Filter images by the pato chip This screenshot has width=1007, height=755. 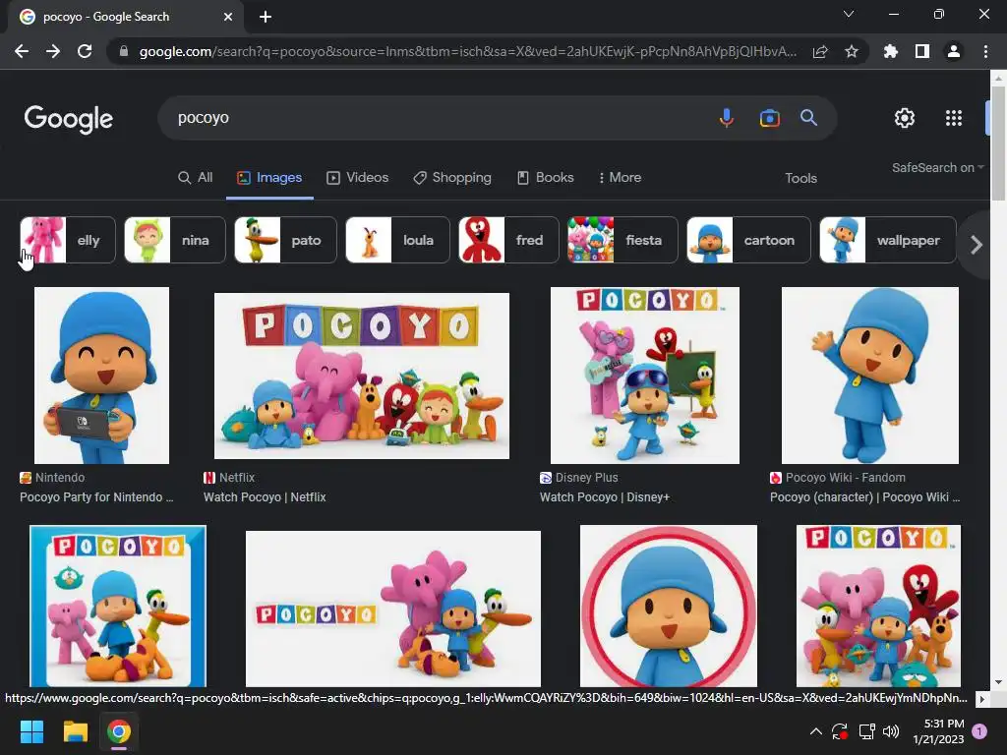285,240
